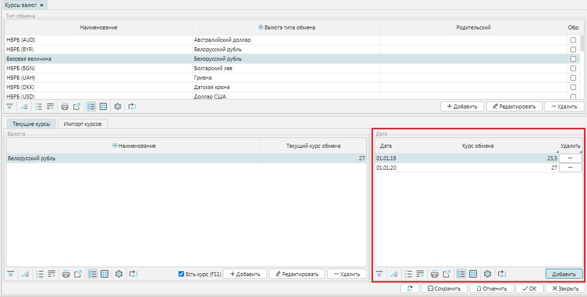Sort by Наименование header in Валюта panel
This screenshot has height=297, width=587.
(134, 146)
